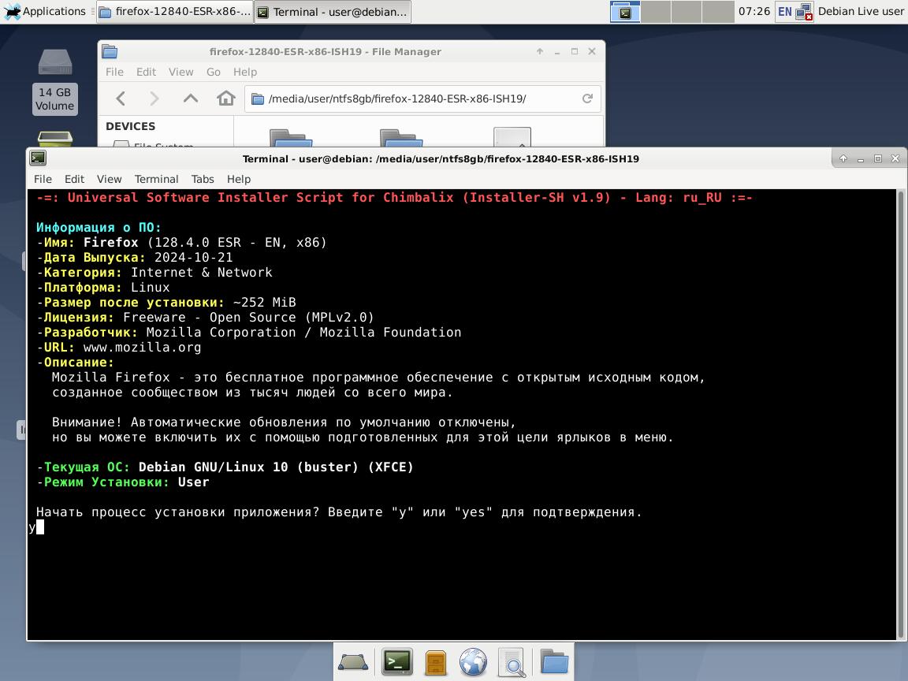Click the installer script title line in Terminal

tap(394, 198)
